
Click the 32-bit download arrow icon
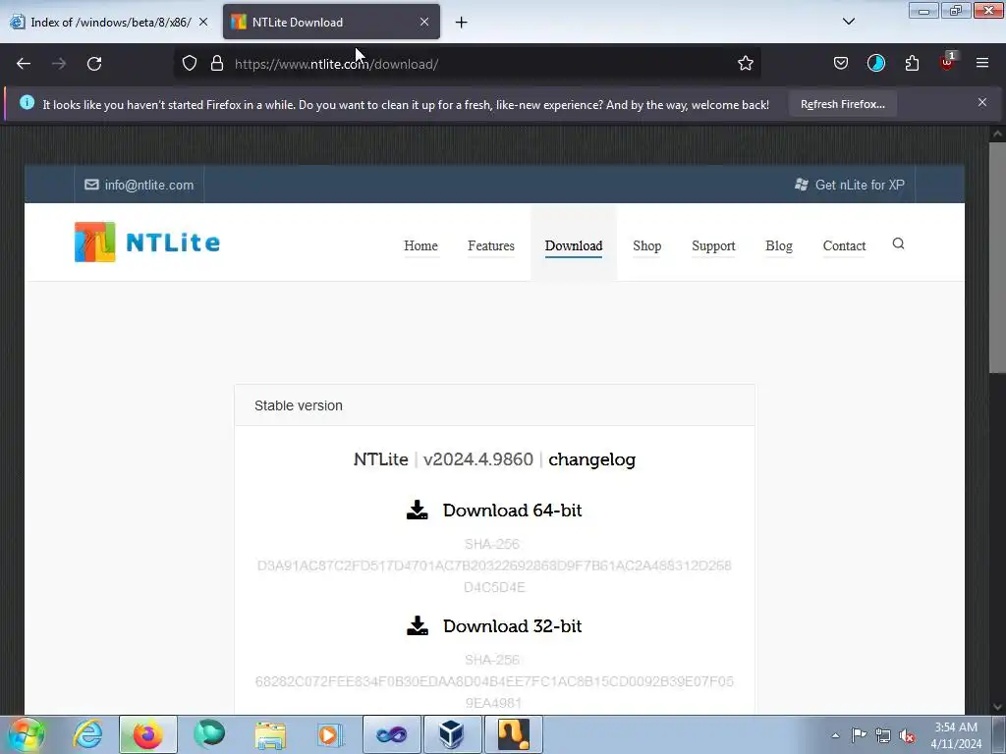click(x=417, y=625)
